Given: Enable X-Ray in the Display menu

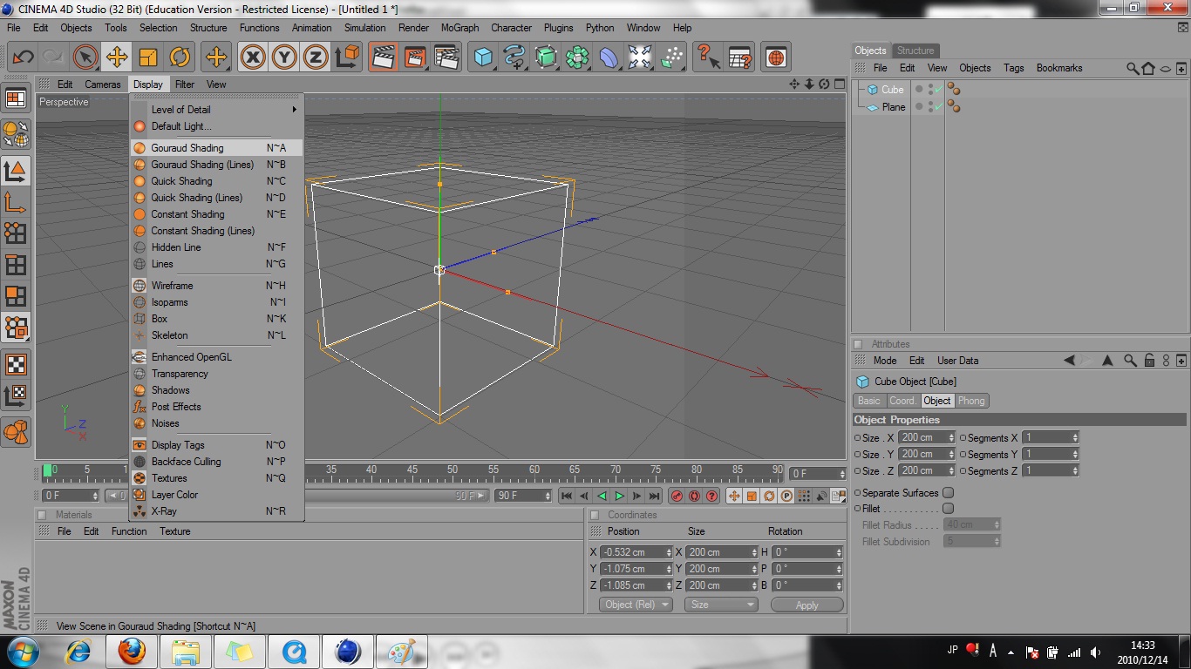Looking at the screenshot, I should point(216,511).
